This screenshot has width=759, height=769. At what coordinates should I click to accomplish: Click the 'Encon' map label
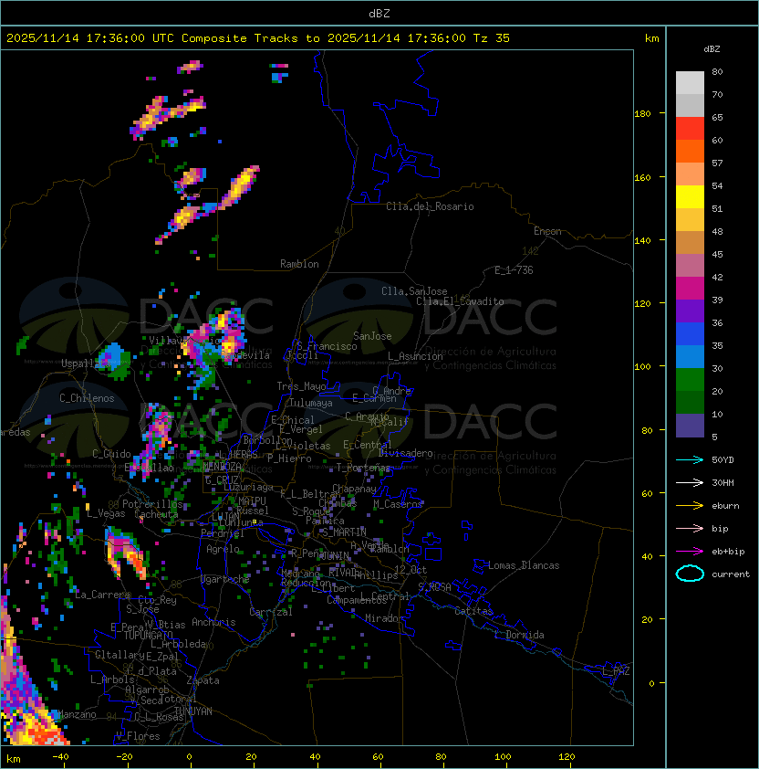click(x=547, y=231)
